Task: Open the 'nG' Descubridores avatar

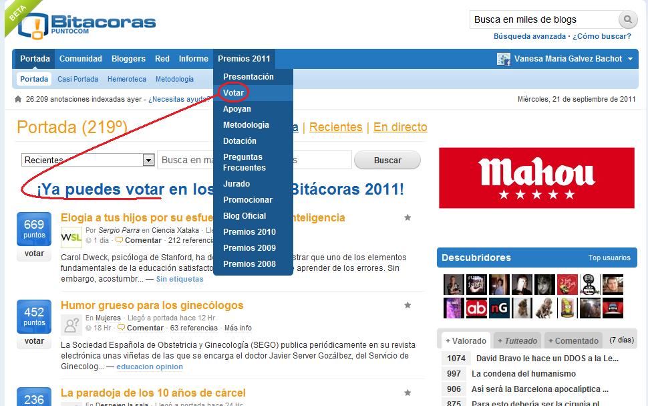Action: [499, 308]
